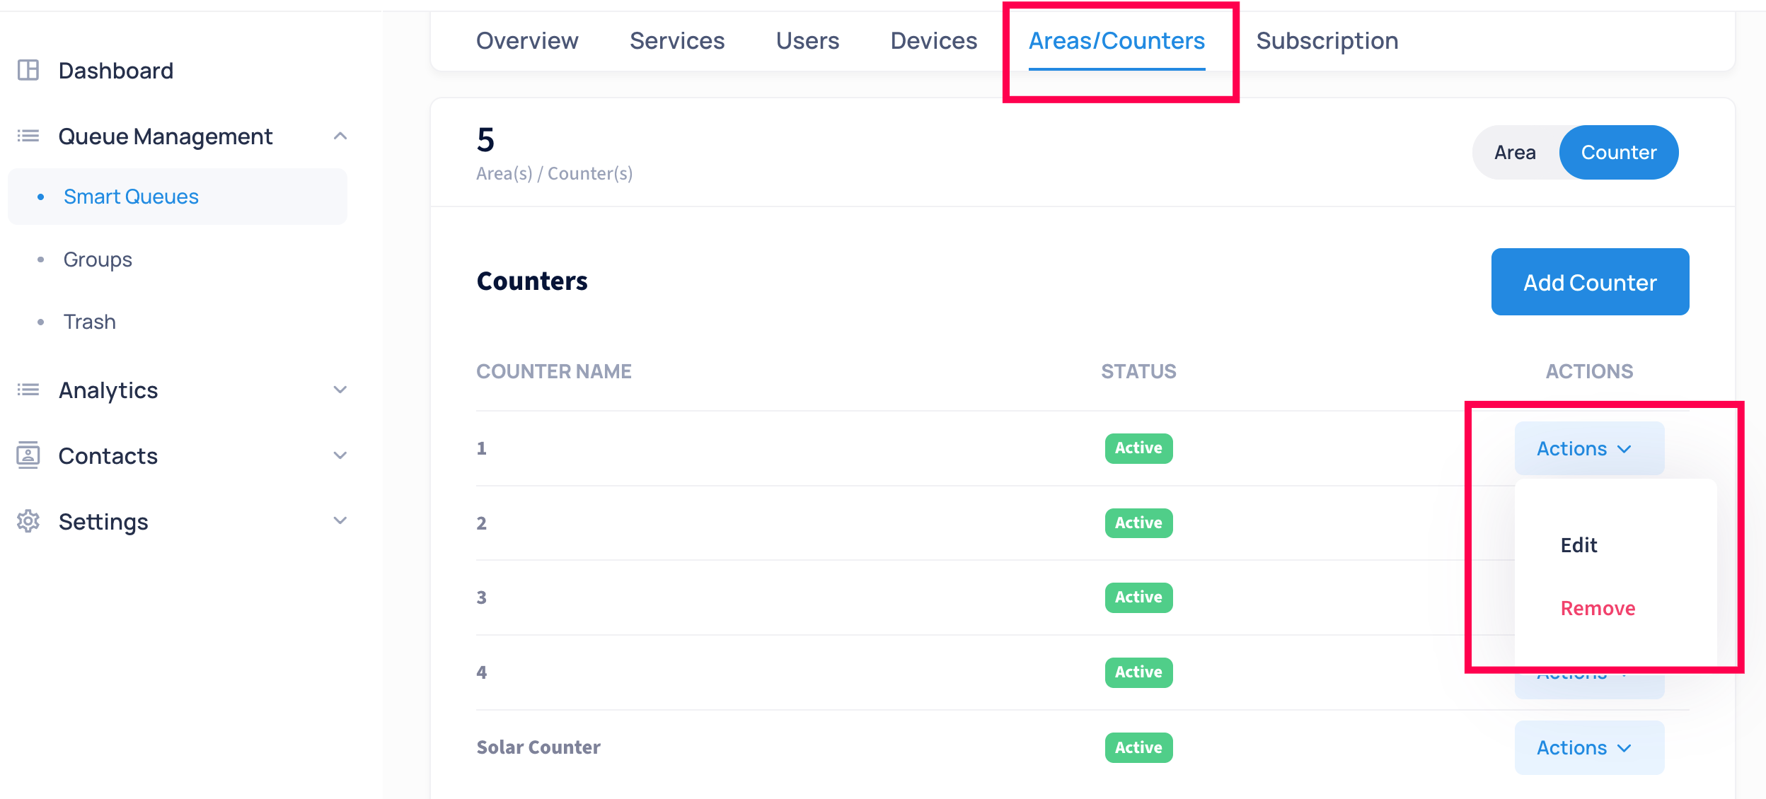Click the Contacts card icon
Image resolution: width=1766 pixels, height=799 pixels.
tap(28, 455)
